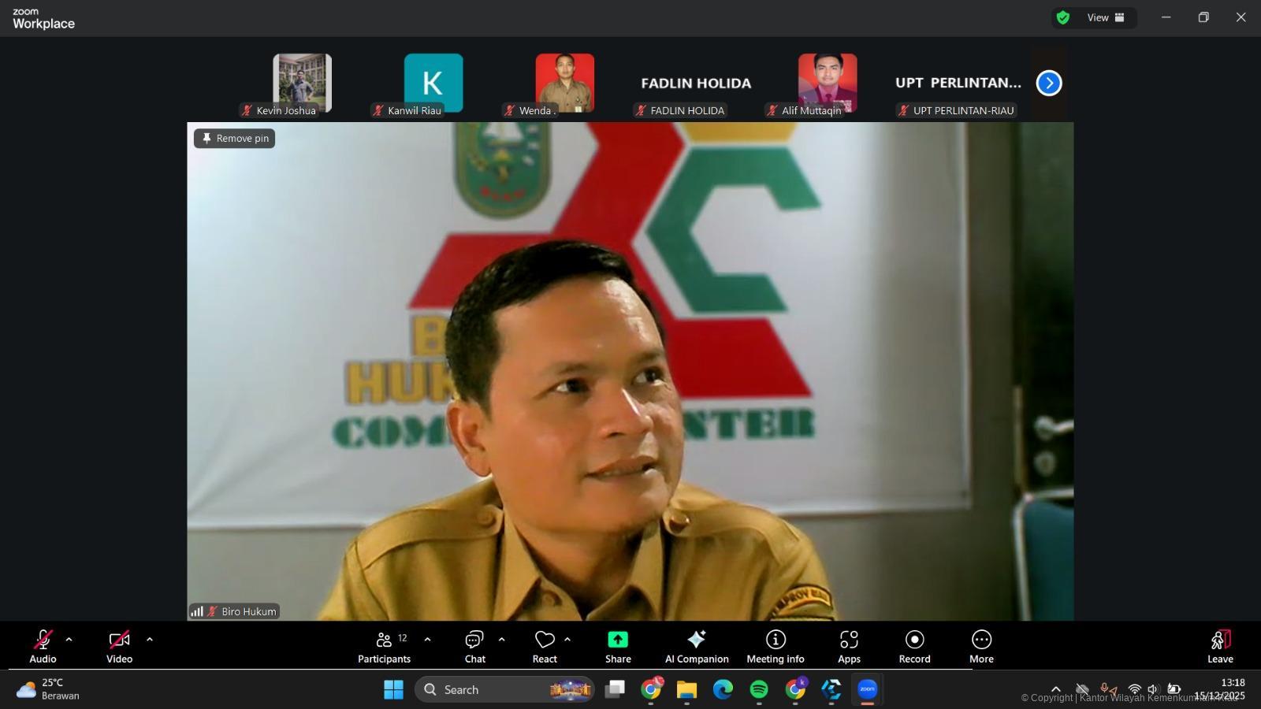This screenshot has width=1261, height=709.
Task: Open Spotify from the taskbar
Action: tap(759, 690)
